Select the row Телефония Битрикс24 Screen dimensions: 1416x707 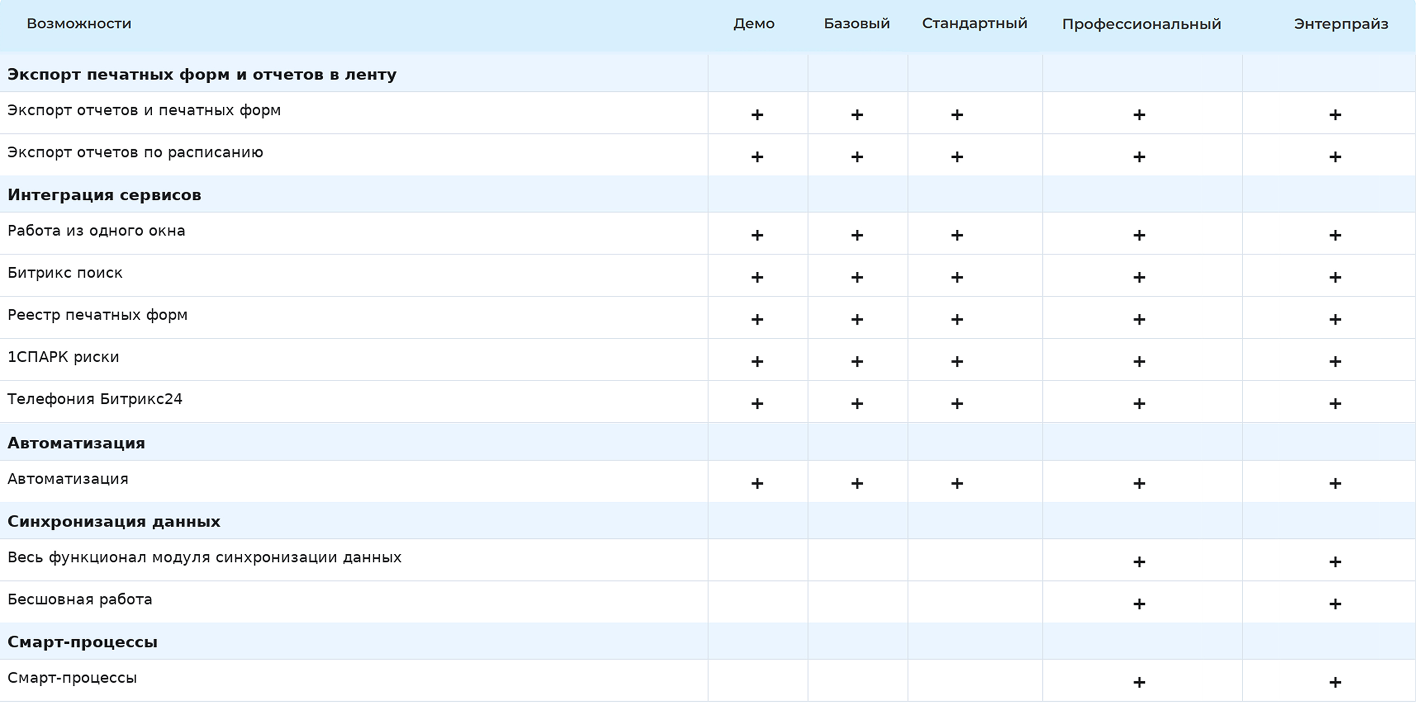[708, 402]
